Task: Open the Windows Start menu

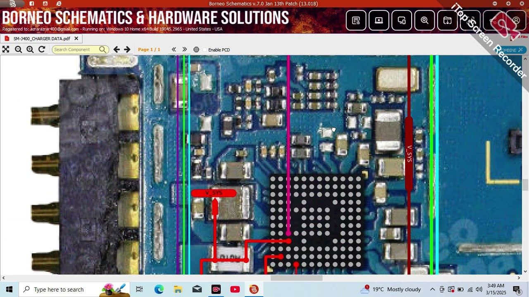Action: (10, 289)
